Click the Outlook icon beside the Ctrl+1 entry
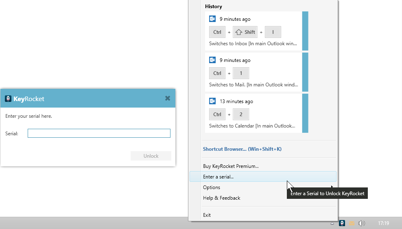The width and height of the screenshot is (402, 229). (212, 60)
